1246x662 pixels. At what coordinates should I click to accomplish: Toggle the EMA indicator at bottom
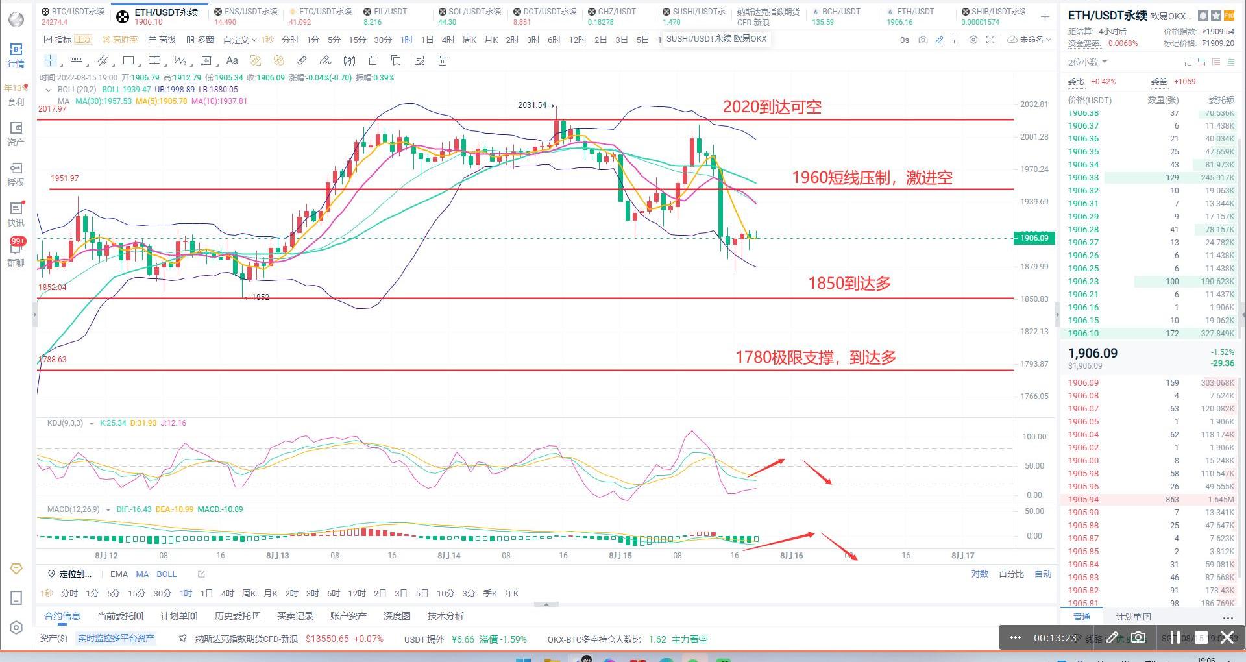click(119, 574)
